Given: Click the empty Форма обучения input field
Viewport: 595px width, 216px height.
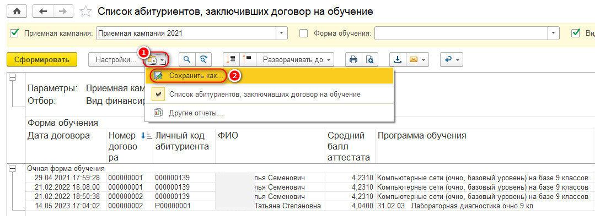Looking at the screenshot, I should pyautogui.click(x=461, y=33).
